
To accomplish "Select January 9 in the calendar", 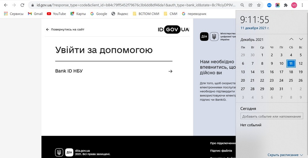I will coord(301,97).
